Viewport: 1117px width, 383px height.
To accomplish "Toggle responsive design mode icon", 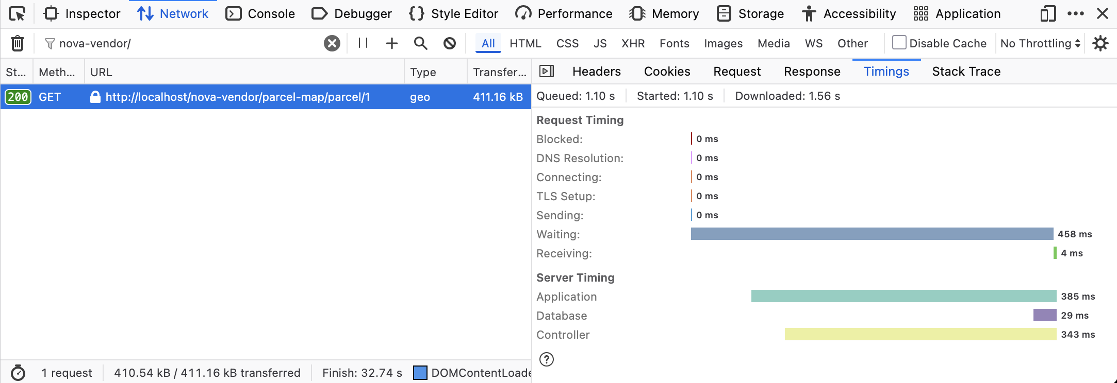I will click(1048, 14).
